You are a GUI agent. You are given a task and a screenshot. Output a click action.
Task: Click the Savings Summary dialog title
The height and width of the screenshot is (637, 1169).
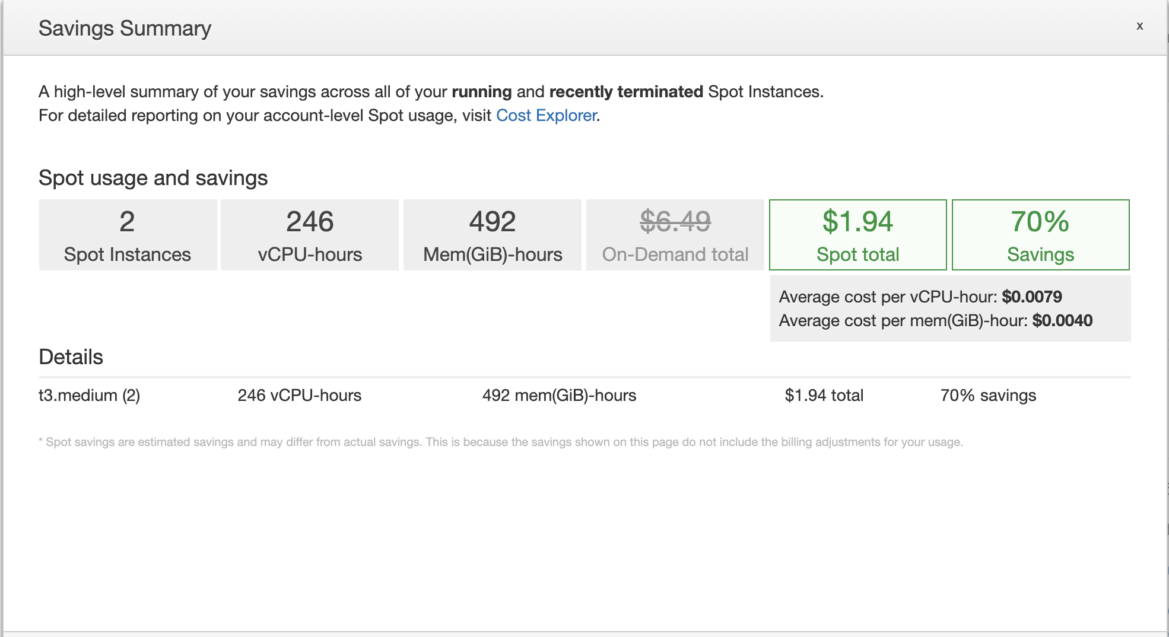[125, 28]
